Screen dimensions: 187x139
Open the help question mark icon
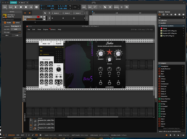coord(122,7)
